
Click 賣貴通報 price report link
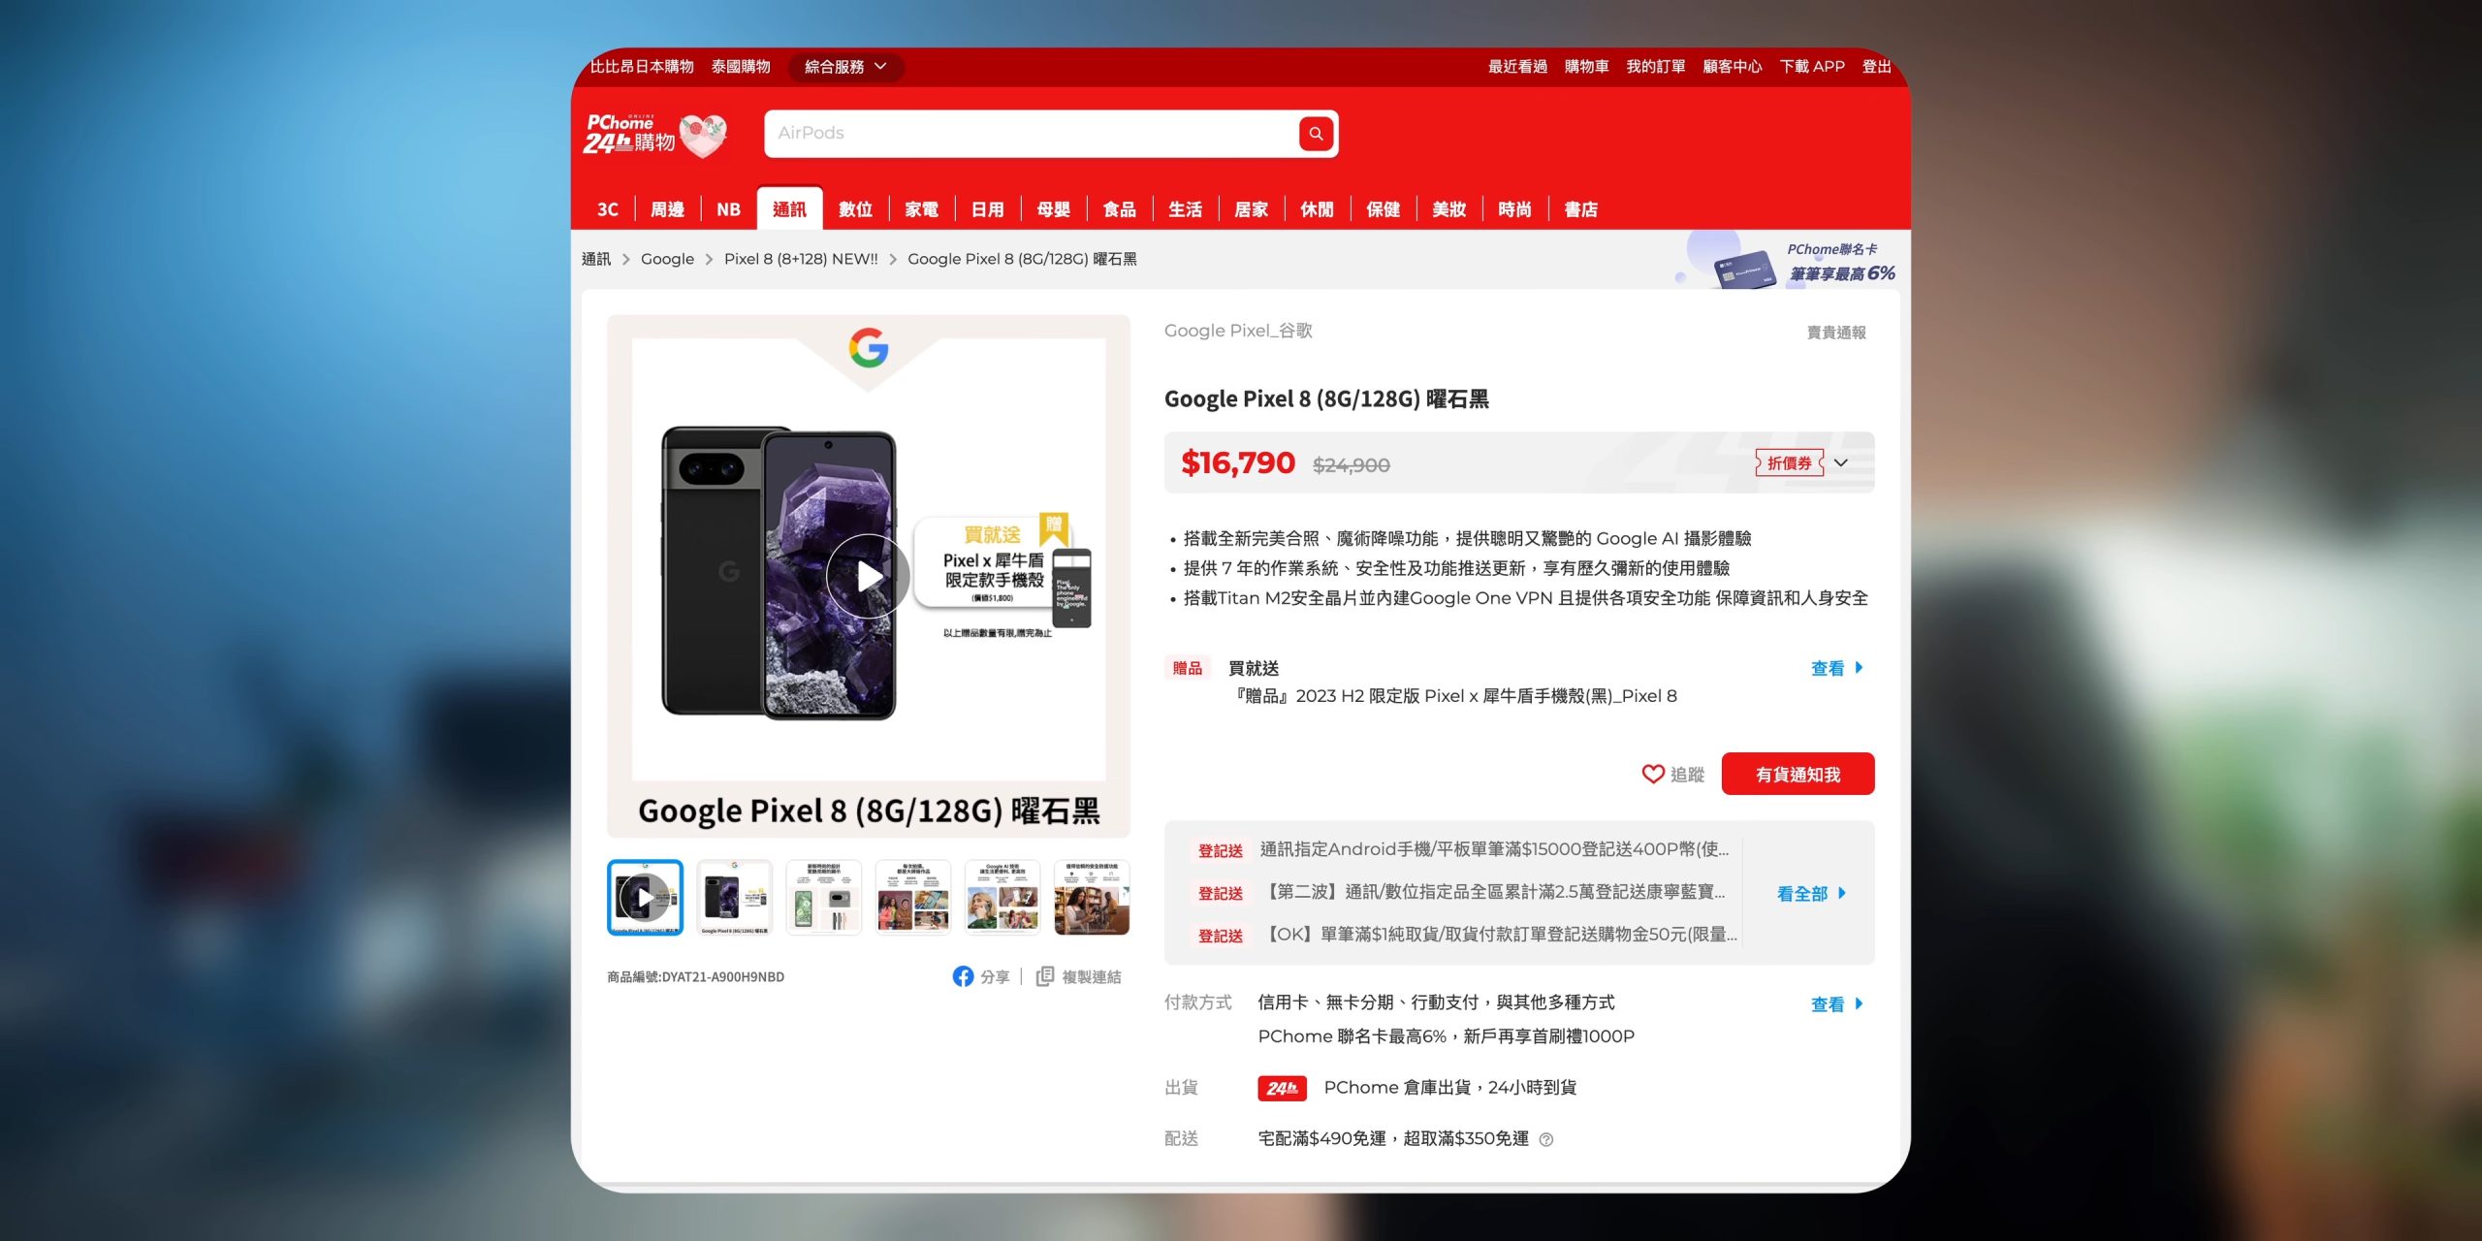(1836, 333)
